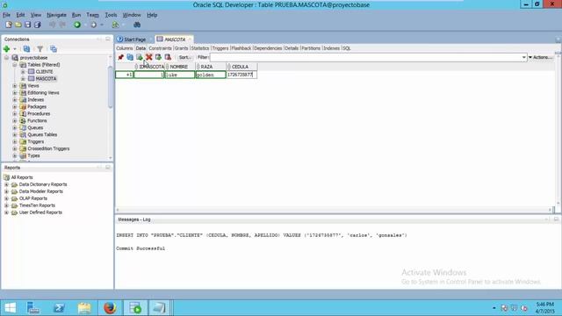Click the red pin Freeze View icon
Image resolution: width=562 pixels, height=316 pixels.
pos(121,57)
